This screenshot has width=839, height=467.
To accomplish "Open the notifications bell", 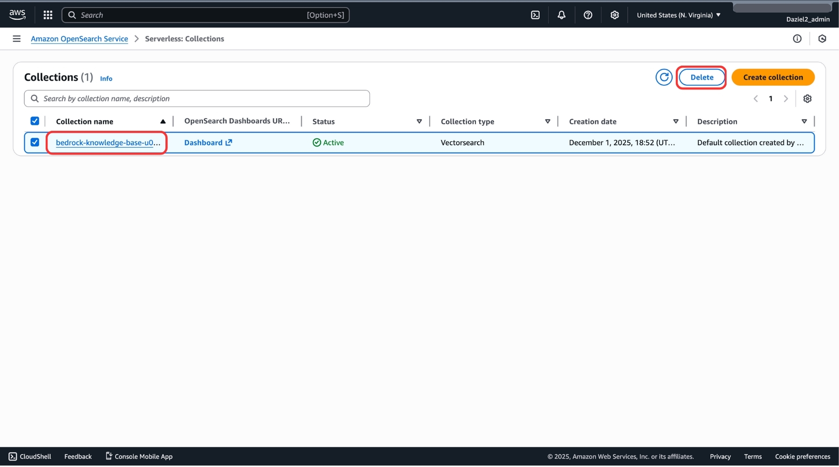I will point(561,15).
